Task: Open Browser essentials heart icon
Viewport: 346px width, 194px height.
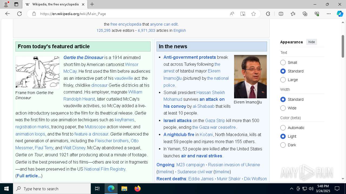Action: 317,14
